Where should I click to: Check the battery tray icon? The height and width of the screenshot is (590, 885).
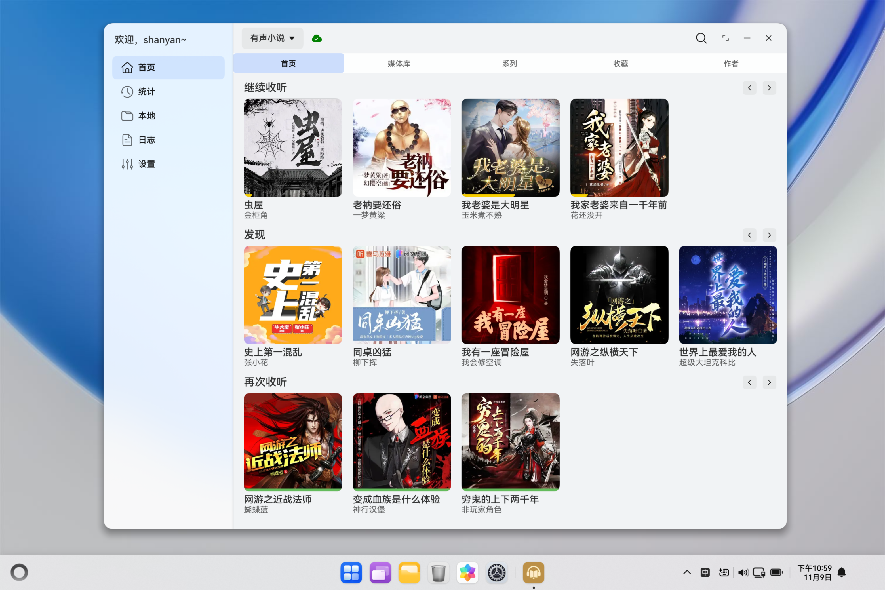776,572
